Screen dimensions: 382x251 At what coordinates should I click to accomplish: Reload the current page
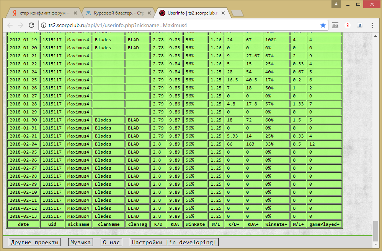[x=31, y=25]
